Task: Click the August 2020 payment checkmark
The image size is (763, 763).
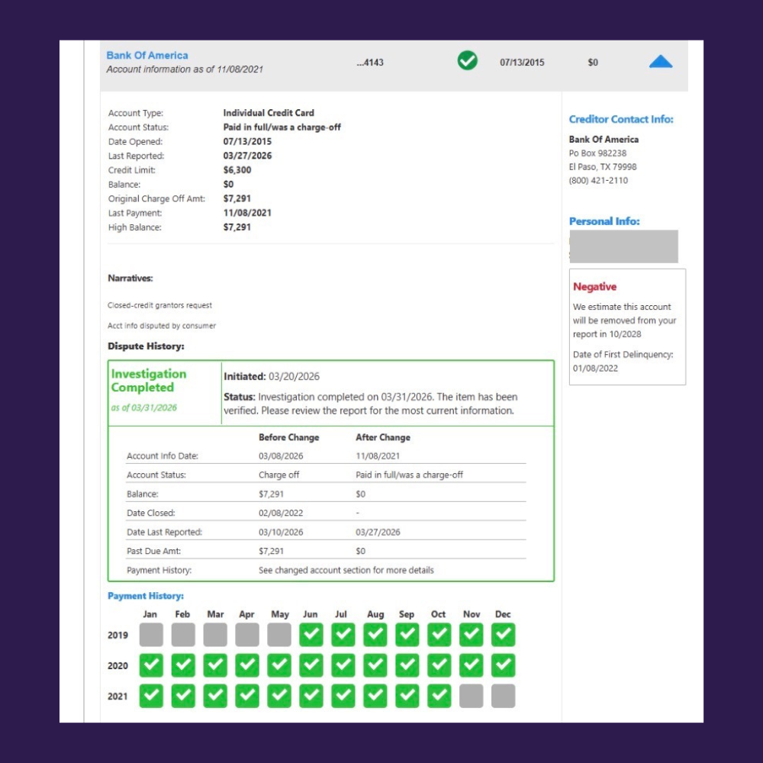Action: (x=375, y=665)
